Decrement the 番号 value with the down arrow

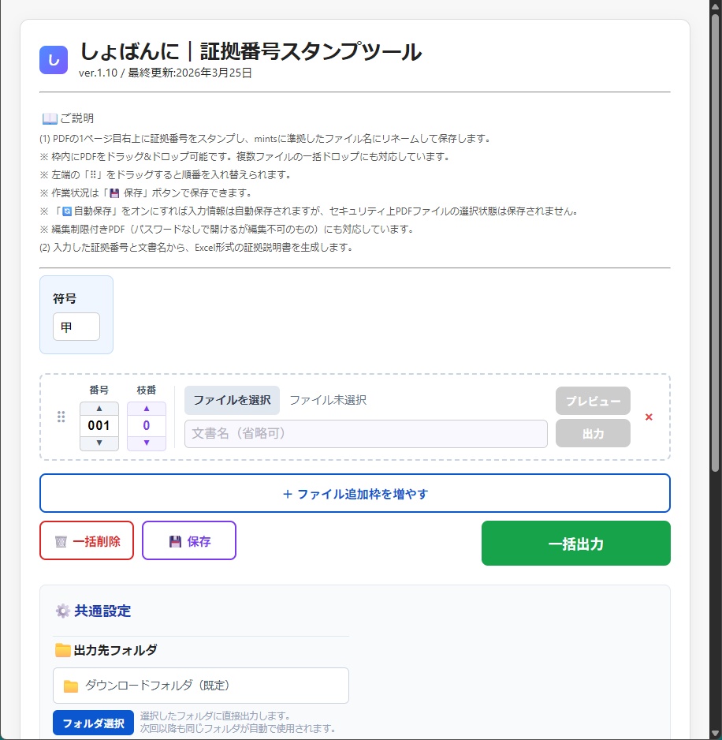(x=99, y=443)
